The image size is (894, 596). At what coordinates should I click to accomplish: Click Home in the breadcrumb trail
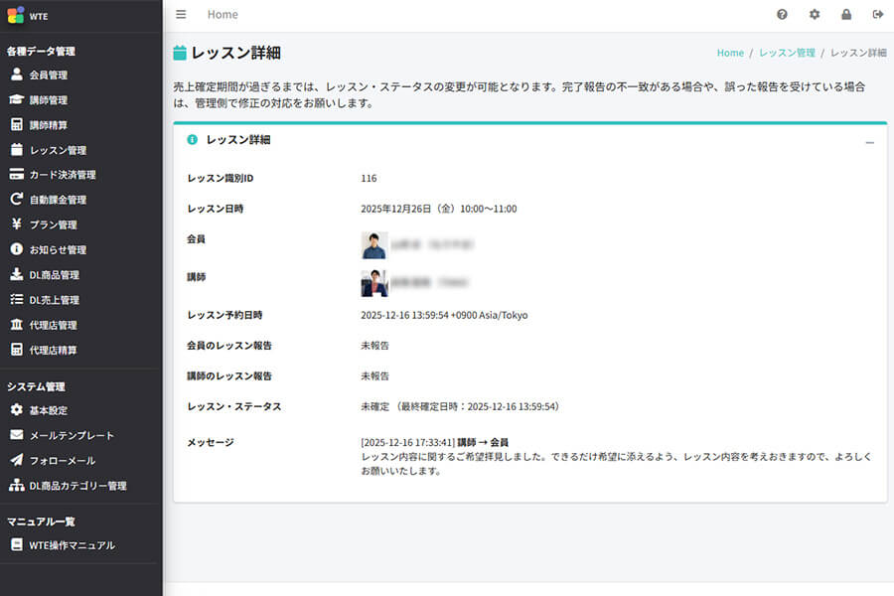pyautogui.click(x=729, y=52)
